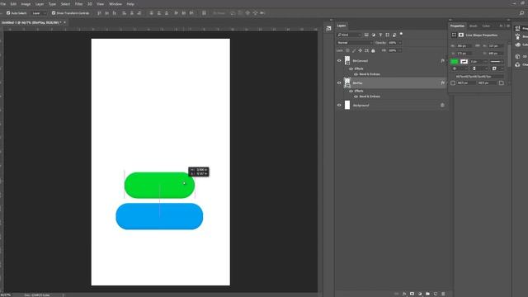The width and height of the screenshot is (528, 297).
Task: Open the Layer menu
Action: point(40,4)
